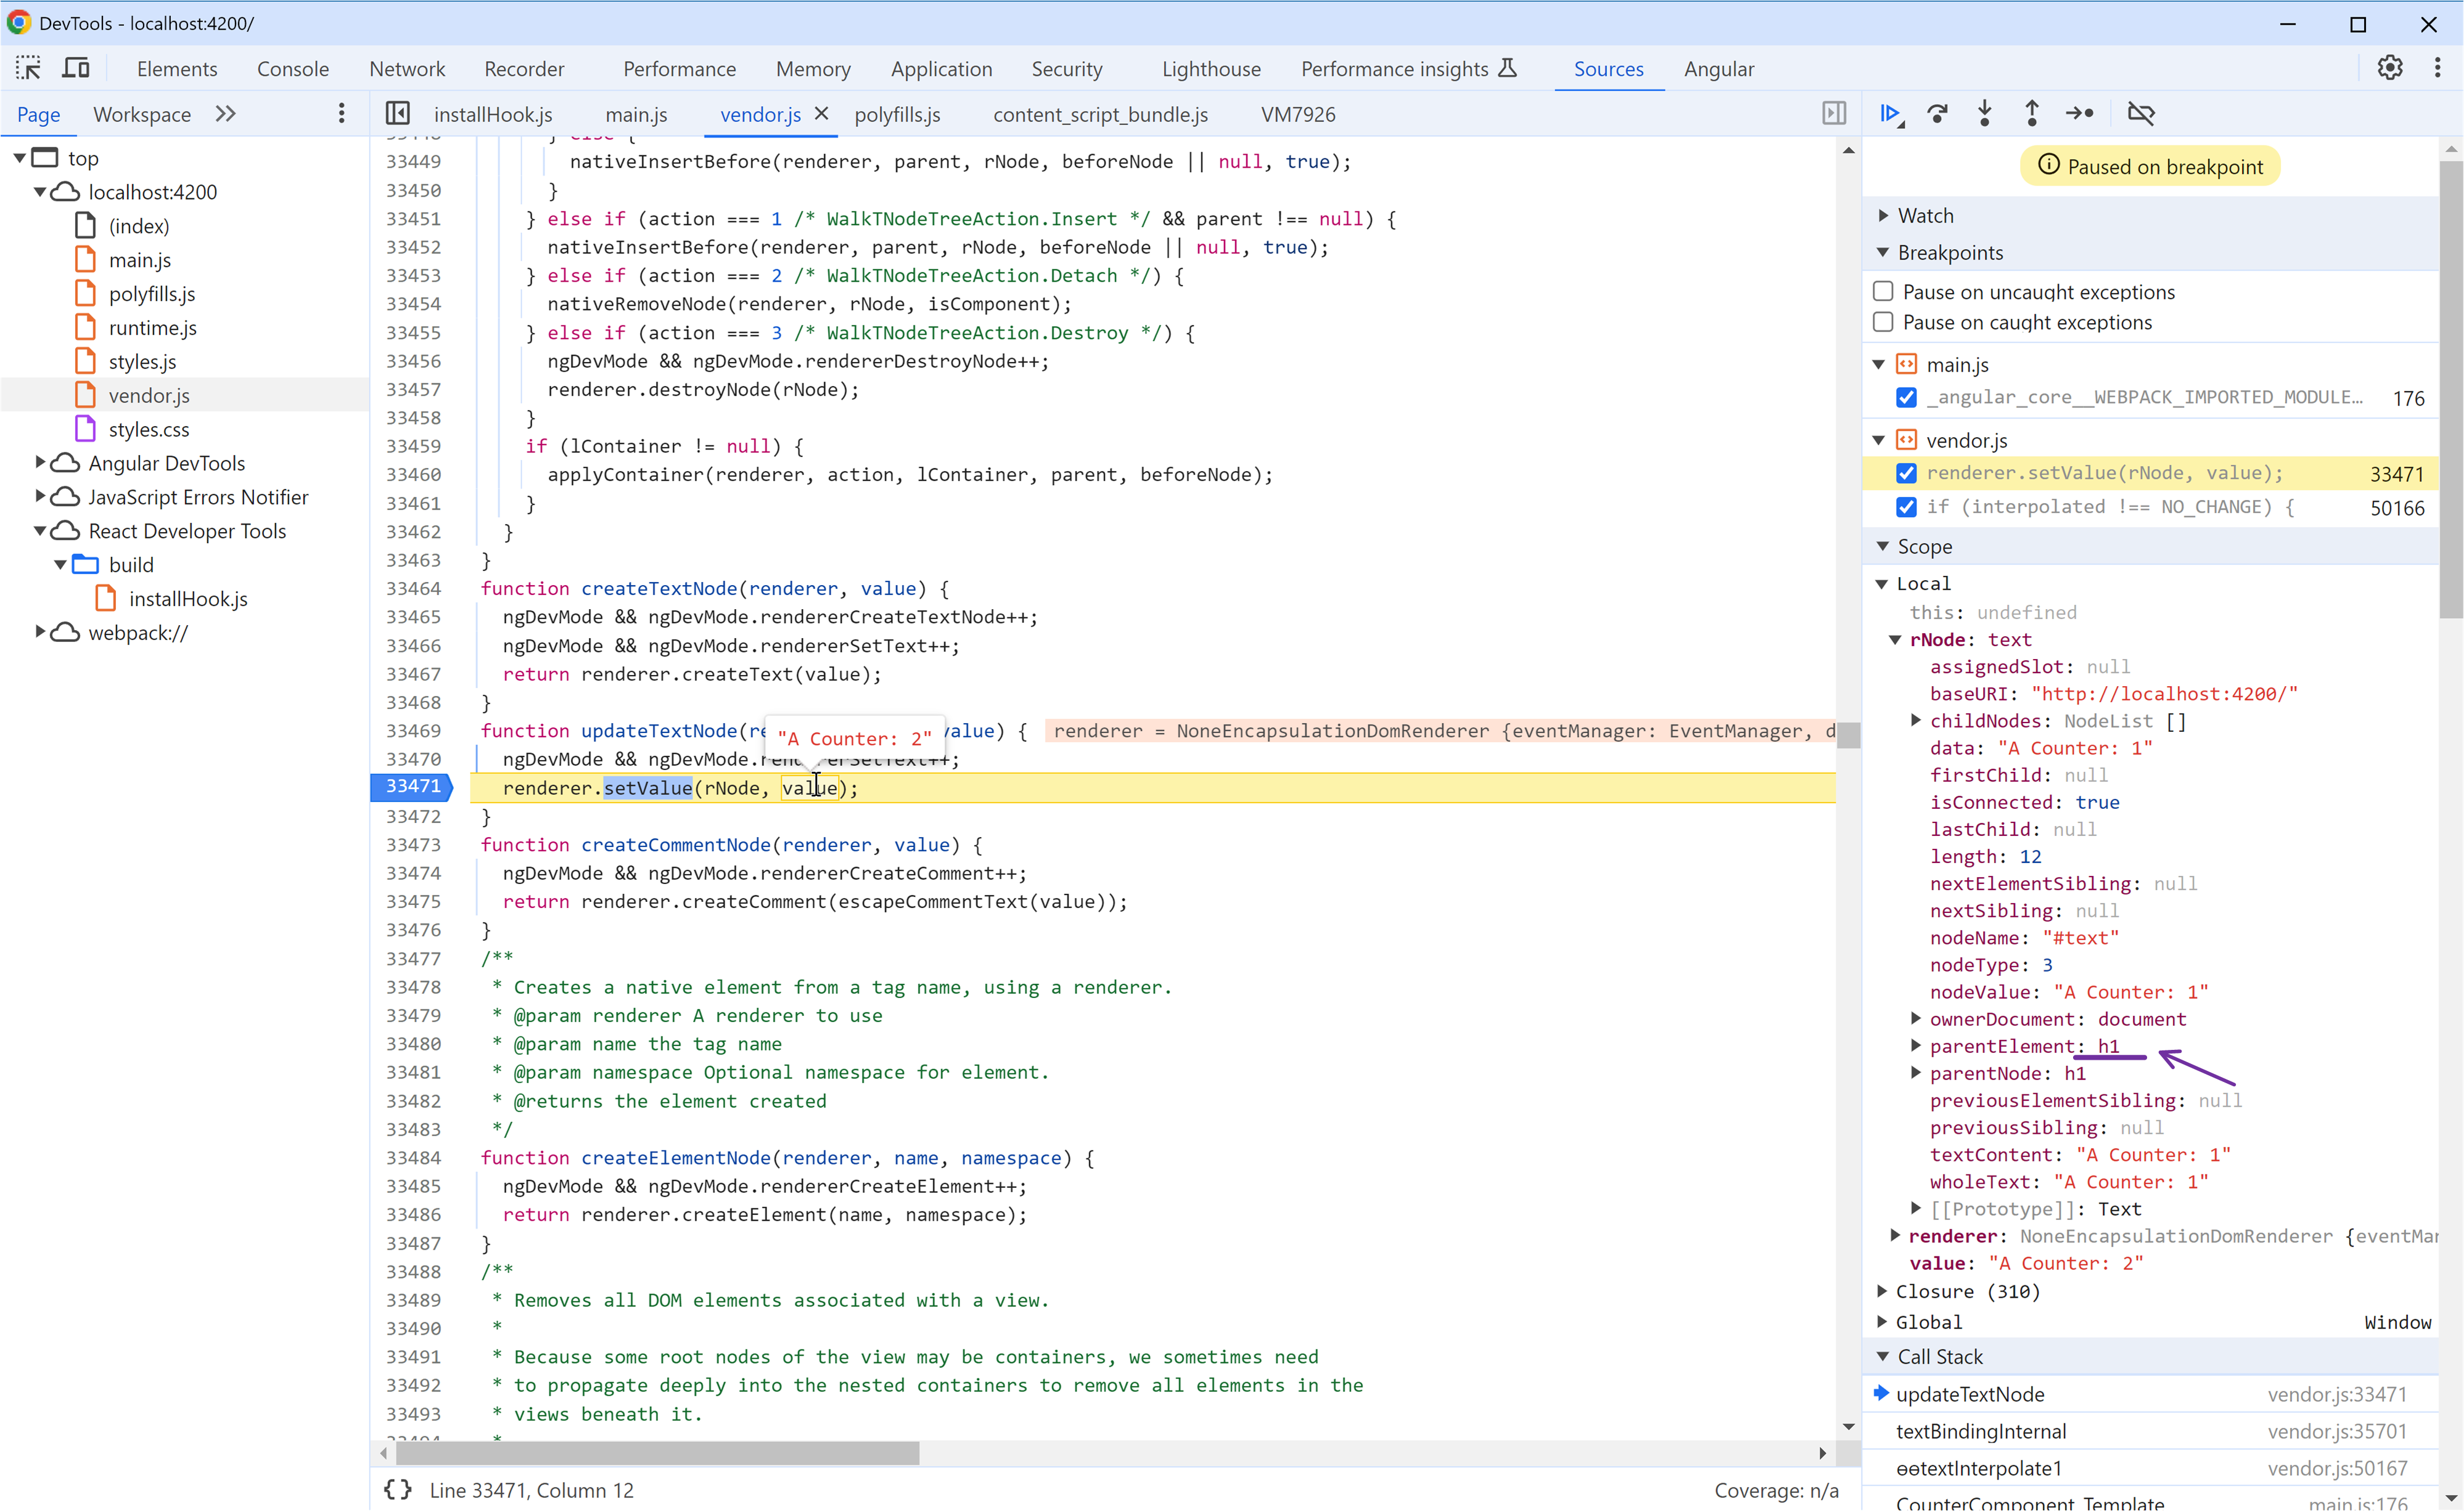Disable the interpolated NO_CHANGE breakpoint checkbox
This screenshot has height=1511, width=2464.
pos(1907,507)
